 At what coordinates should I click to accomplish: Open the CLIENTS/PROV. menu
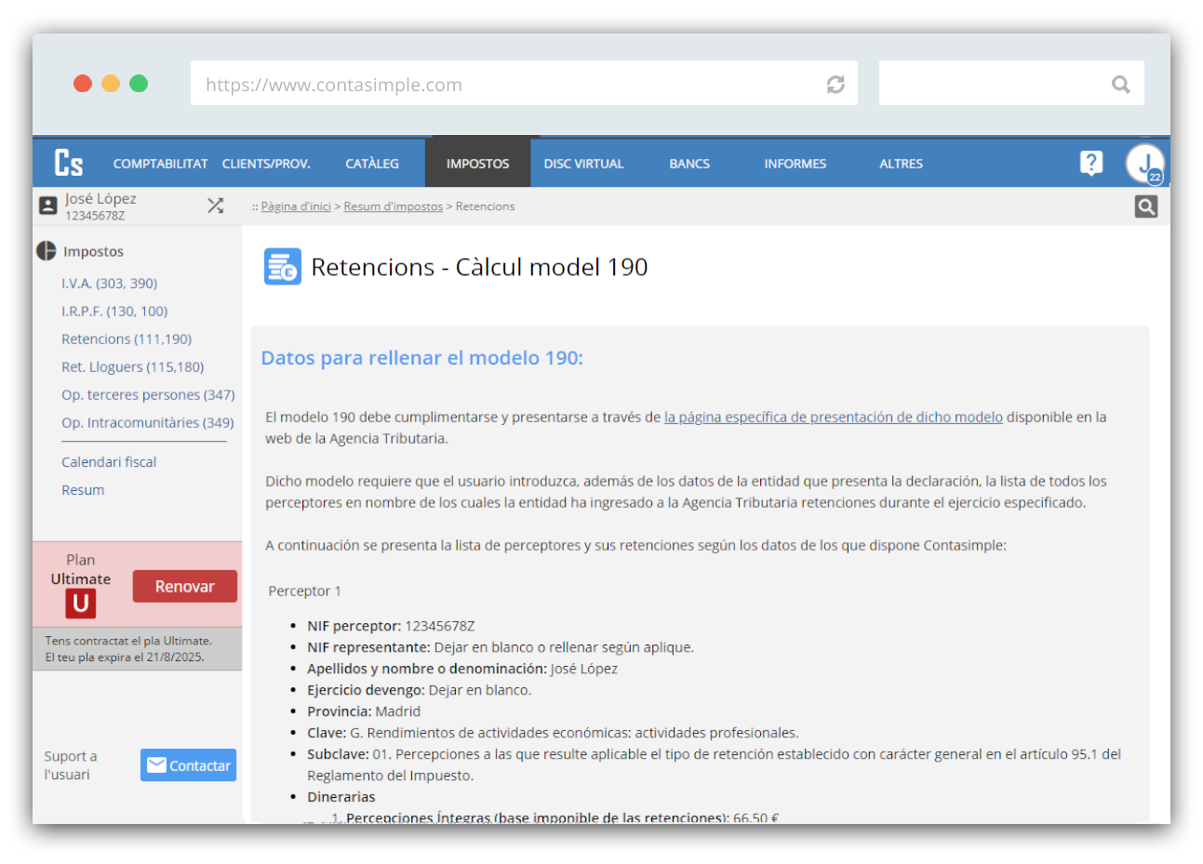[x=266, y=164]
